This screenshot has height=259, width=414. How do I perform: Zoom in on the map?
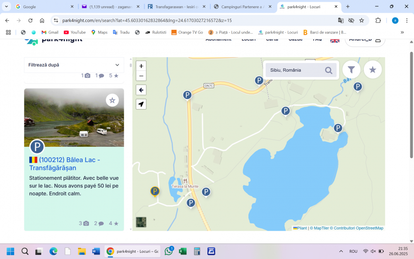141,66
